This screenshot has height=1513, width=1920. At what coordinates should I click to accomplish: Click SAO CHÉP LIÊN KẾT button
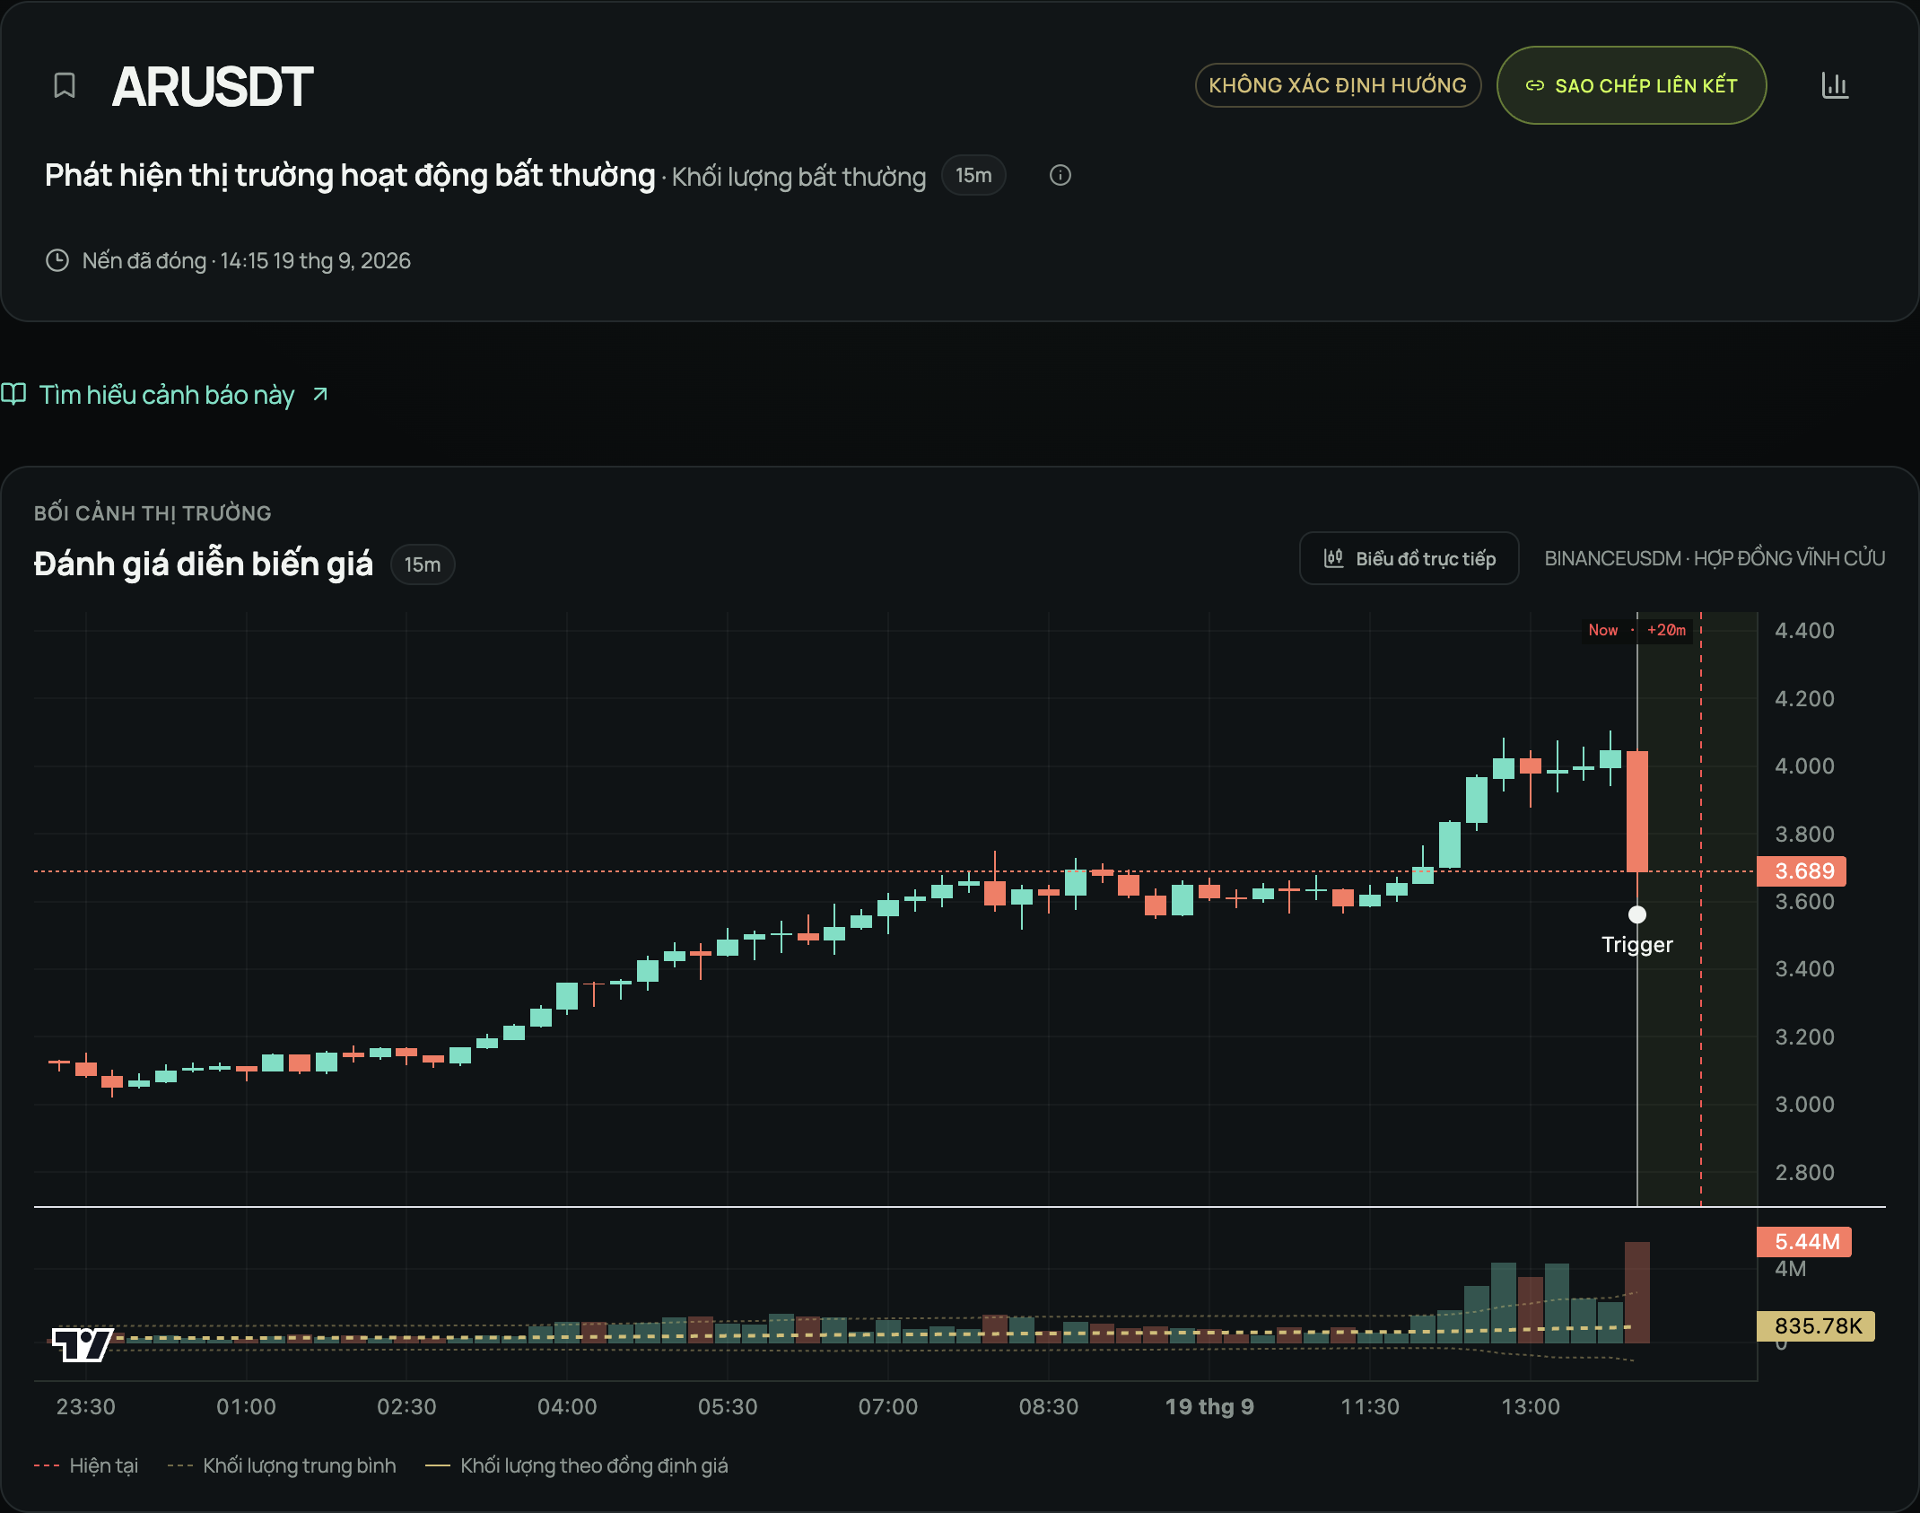[1631, 85]
